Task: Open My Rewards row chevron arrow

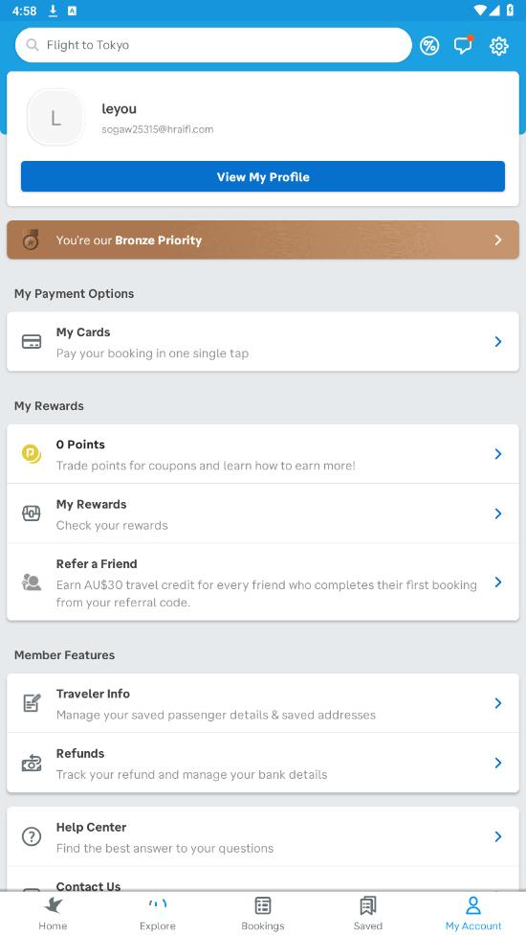Action: coord(498,514)
